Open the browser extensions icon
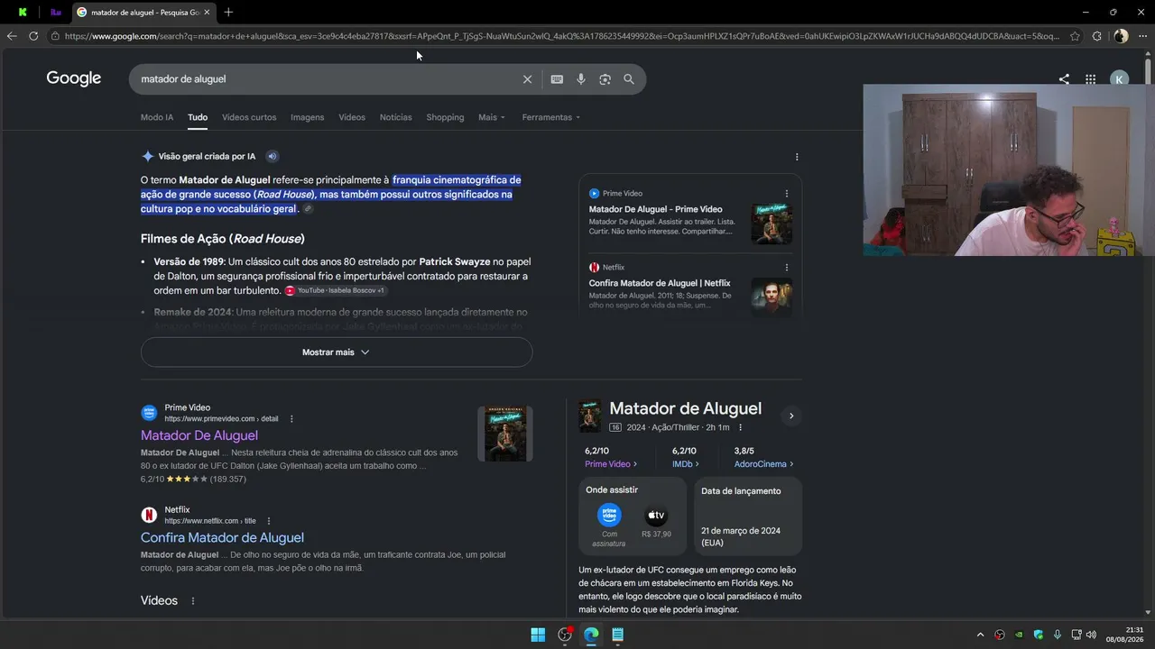Image resolution: width=1155 pixels, height=649 pixels. pyautogui.click(x=1097, y=36)
